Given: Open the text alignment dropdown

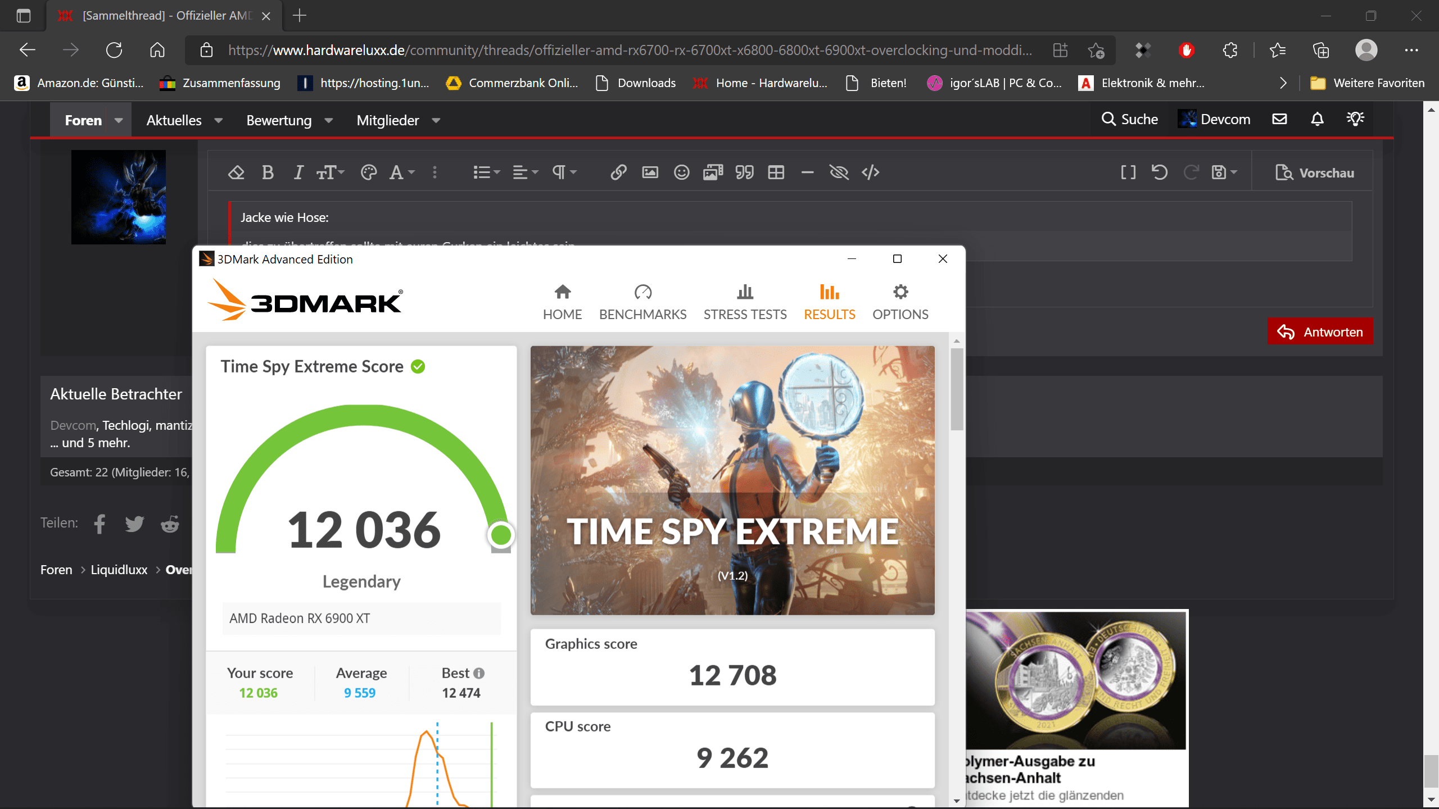Looking at the screenshot, I should click(526, 172).
